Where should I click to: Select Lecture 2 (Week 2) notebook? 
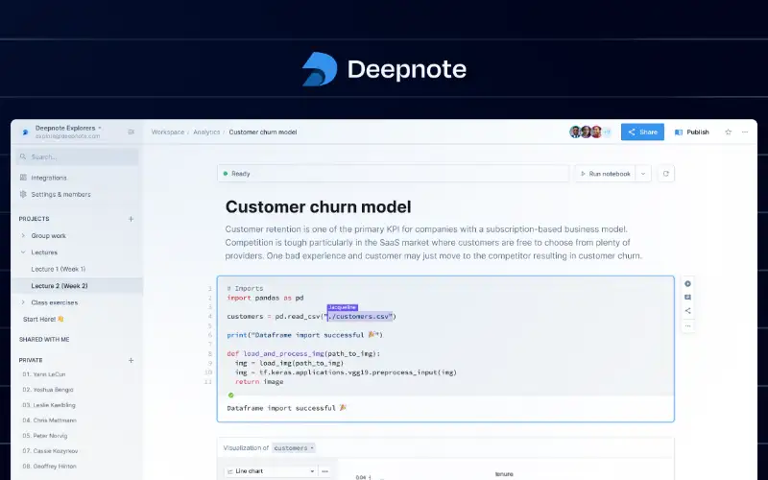point(77,285)
